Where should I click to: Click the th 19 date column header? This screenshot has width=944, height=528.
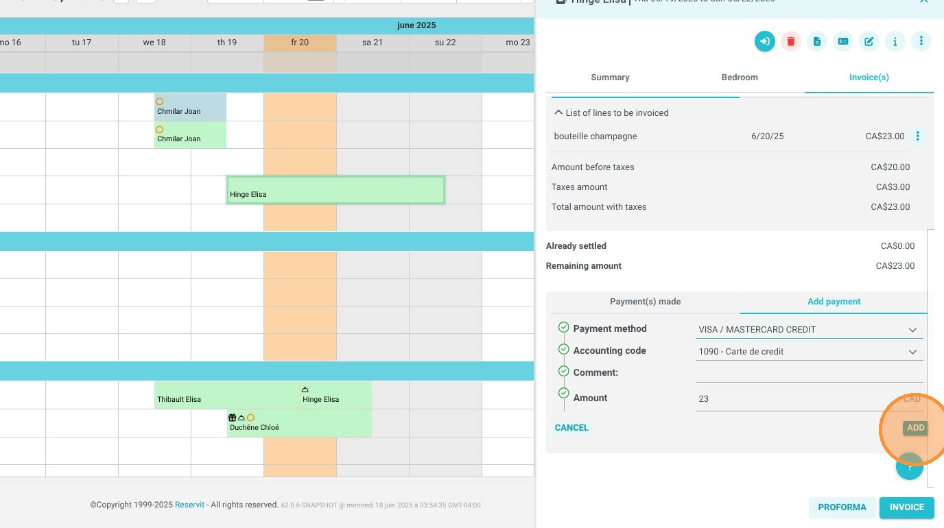pyautogui.click(x=227, y=43)
